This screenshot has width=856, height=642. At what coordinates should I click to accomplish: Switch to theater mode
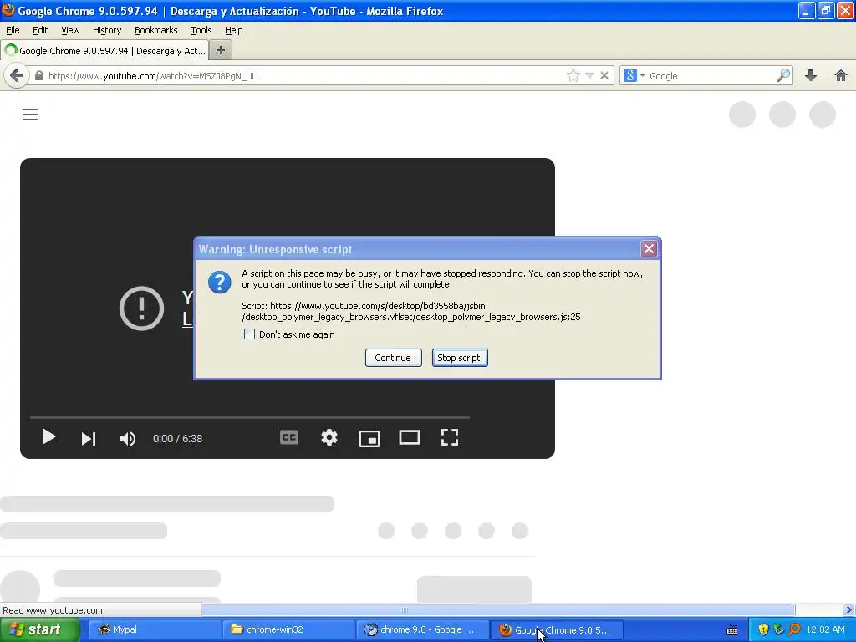410,437
